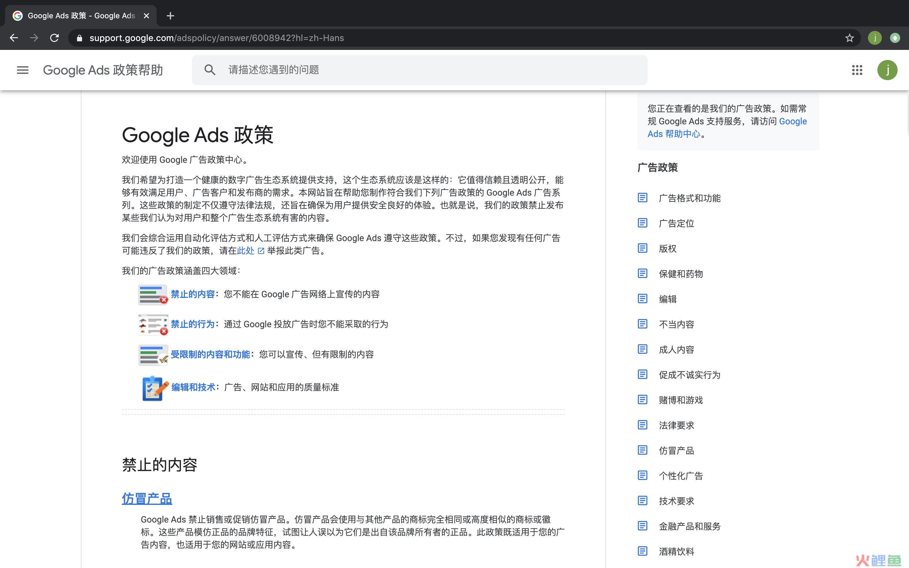Open the 编辑和技术 link
Screen dimensions: 909x568
(193, 387)
